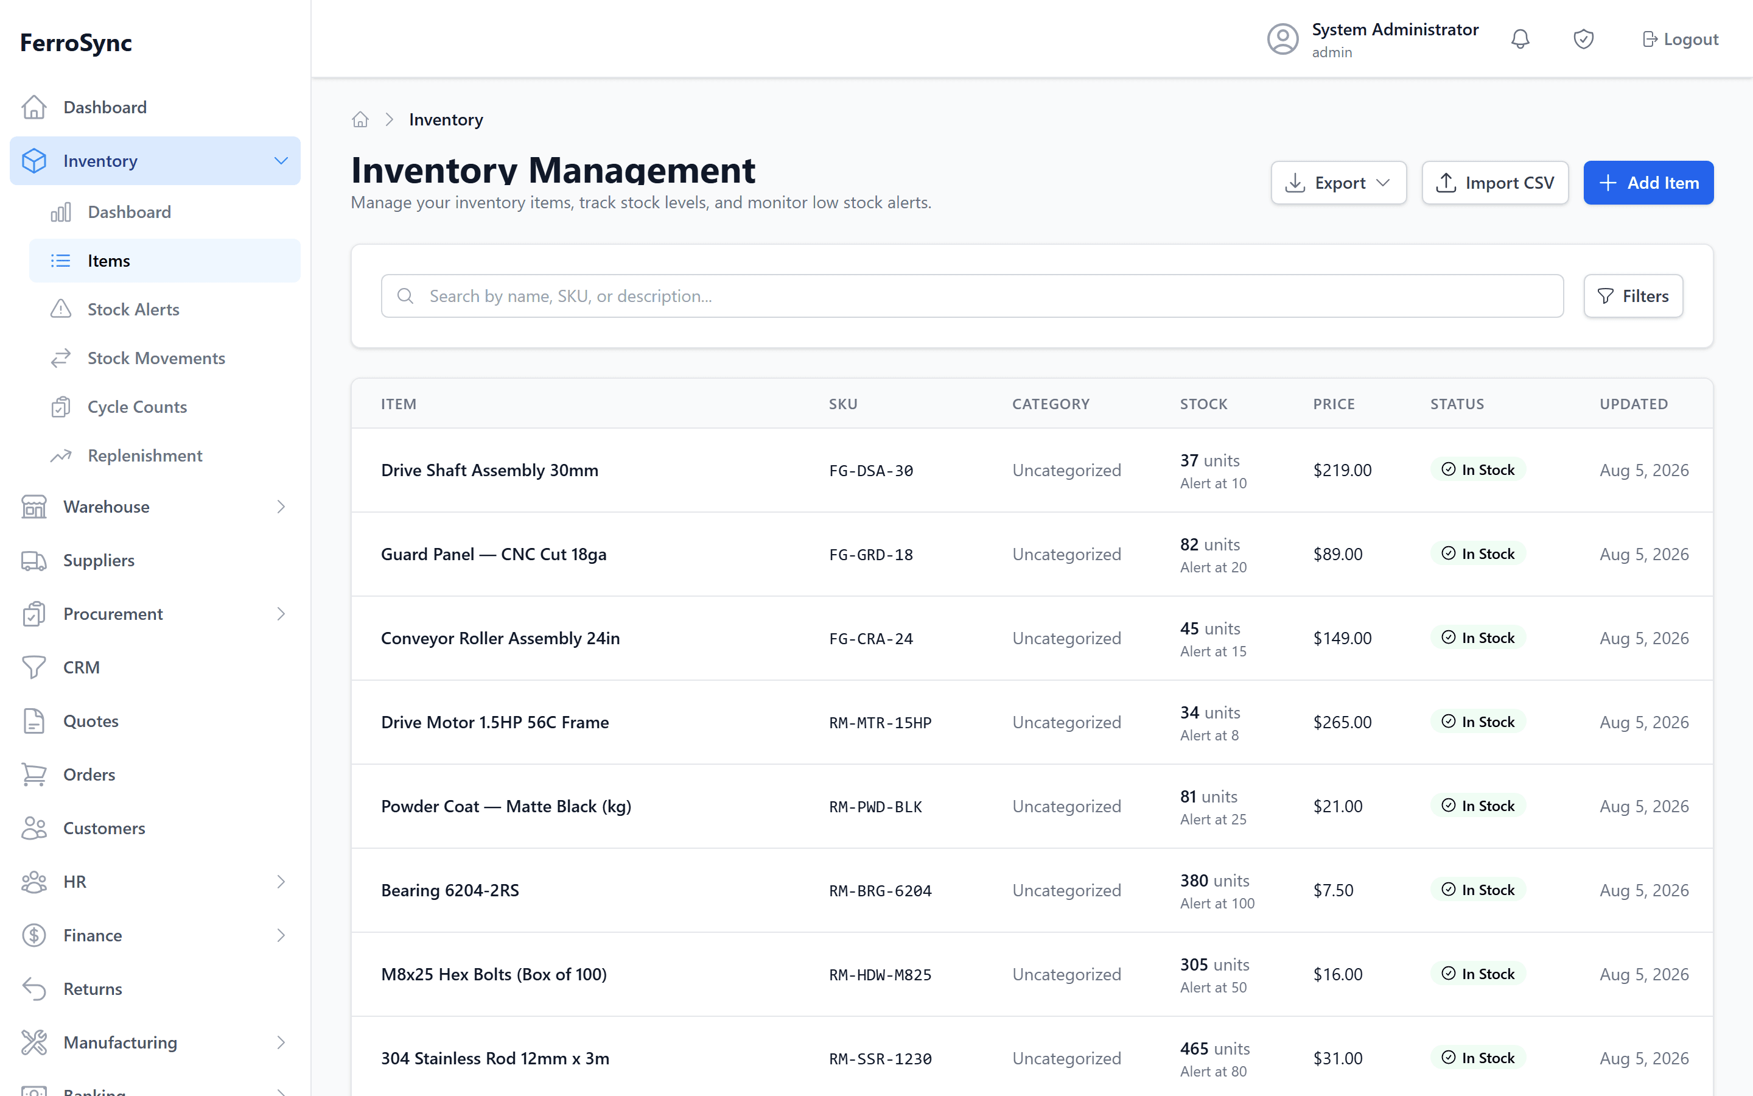Click the Inventory breadcrumb link

pyautogui.click(x=446, y=119)
